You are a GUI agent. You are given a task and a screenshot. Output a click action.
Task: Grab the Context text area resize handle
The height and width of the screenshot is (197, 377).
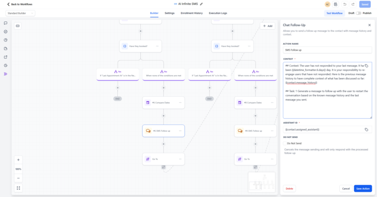[371, 117]
